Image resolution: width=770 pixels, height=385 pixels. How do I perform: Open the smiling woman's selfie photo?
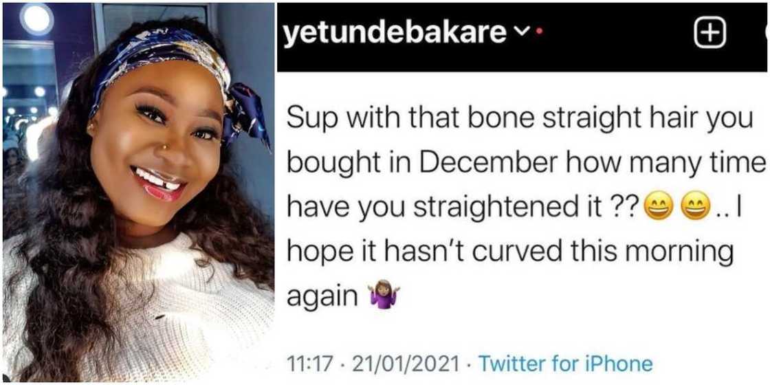coord(137,192)
